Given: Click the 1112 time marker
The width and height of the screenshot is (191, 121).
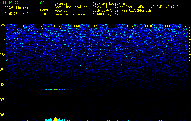Looking at the screenshot, I should [x=39, y=26].
